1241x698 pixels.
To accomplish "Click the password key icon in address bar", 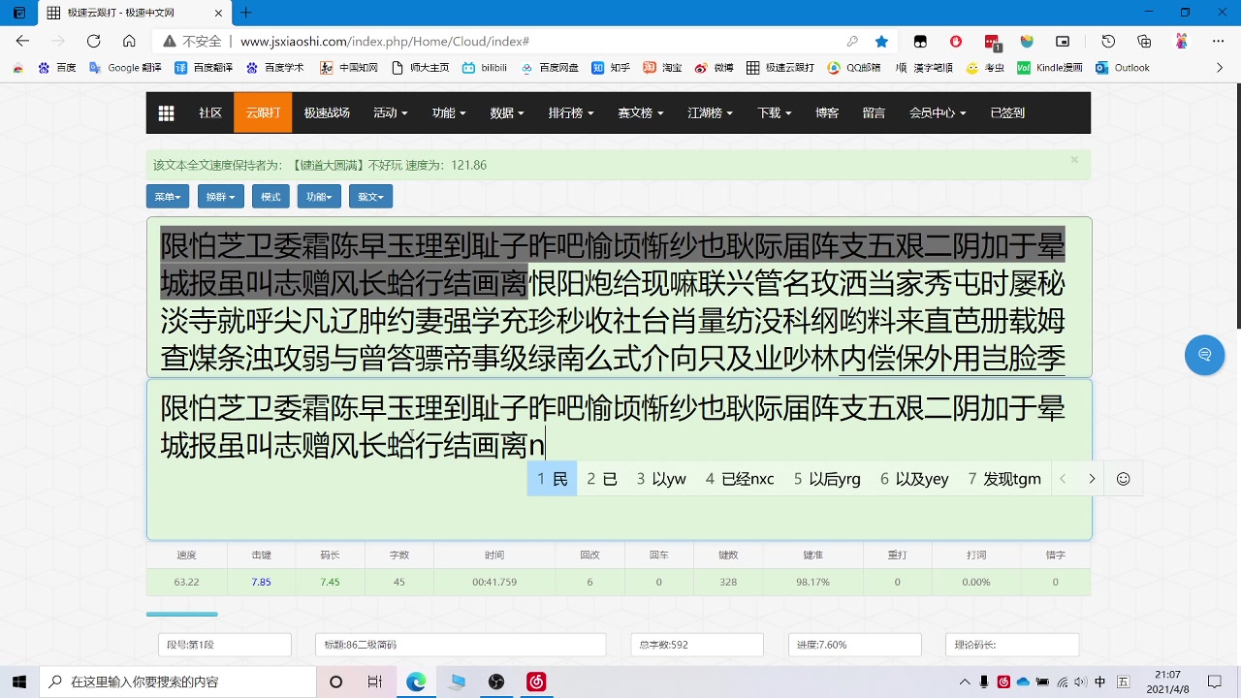I will (852, 41).
